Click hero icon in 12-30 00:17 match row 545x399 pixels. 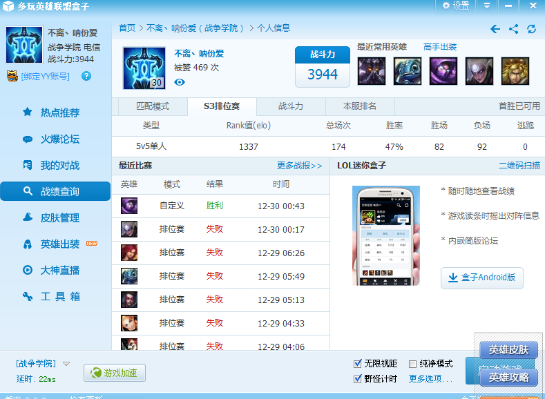[129, 229]
